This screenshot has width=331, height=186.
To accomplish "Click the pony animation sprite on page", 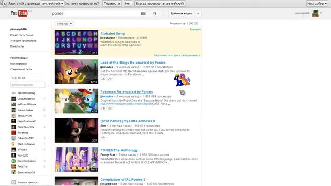I will click(182, 81).
